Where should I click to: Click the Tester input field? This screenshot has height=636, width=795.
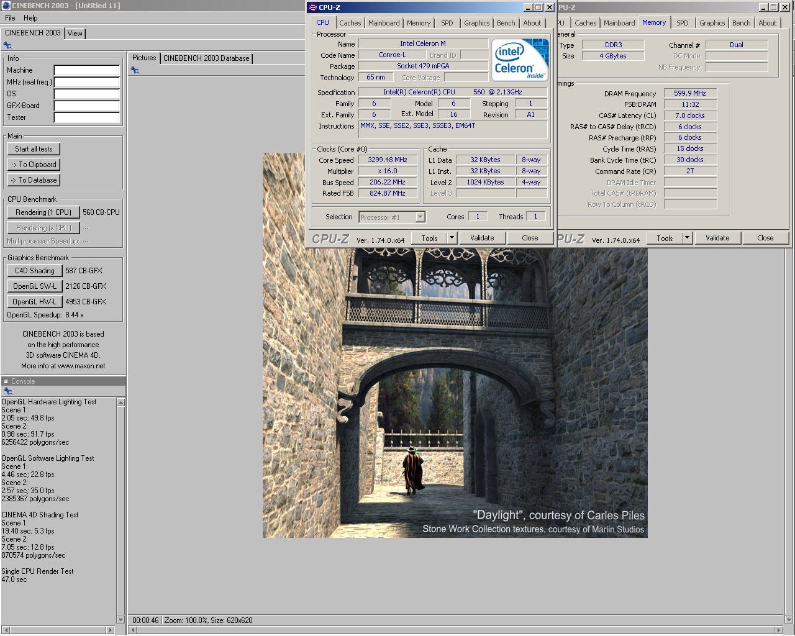point(87,117)
